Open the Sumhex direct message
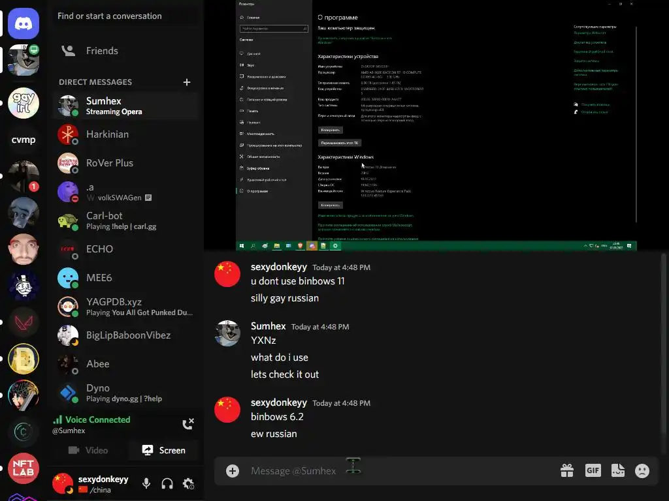This screenshot has width=669, height=501. click(125, 106)
